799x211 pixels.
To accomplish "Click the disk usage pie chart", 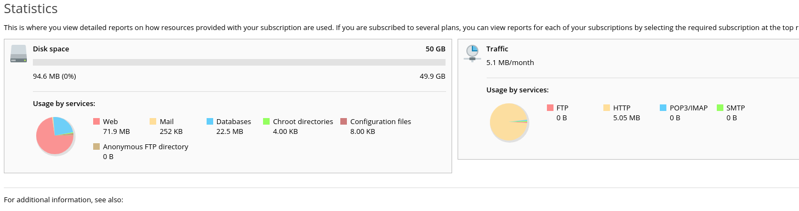I will tap(55, 136).
